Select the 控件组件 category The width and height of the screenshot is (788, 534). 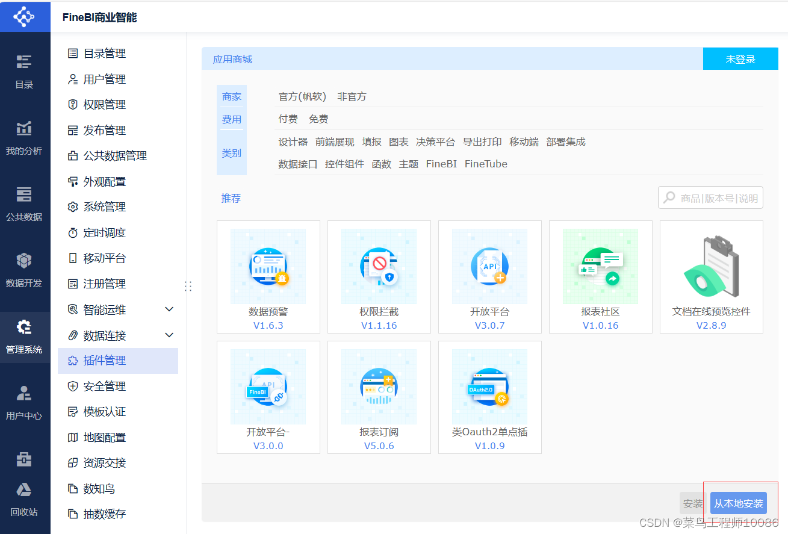click(x=344, y=164)
